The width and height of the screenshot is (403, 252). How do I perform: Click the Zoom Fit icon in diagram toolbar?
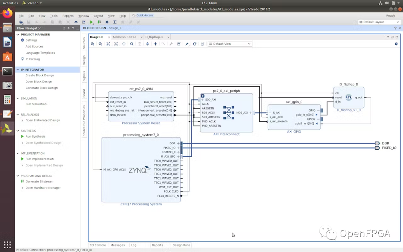[108, 44]
